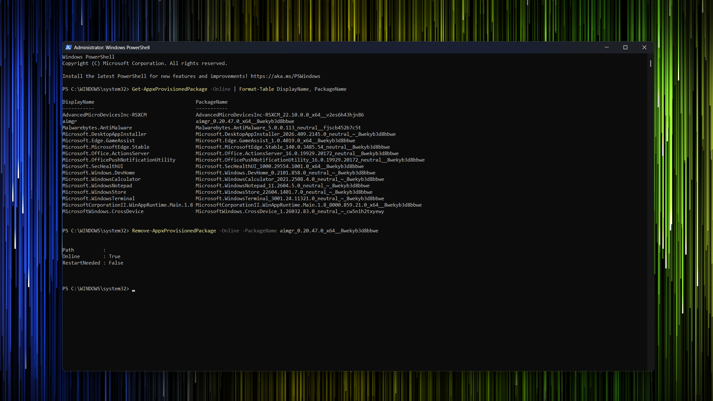Click the Format-Table command text
This screenshot has width=713, height=401.
[x=256, y=89]
